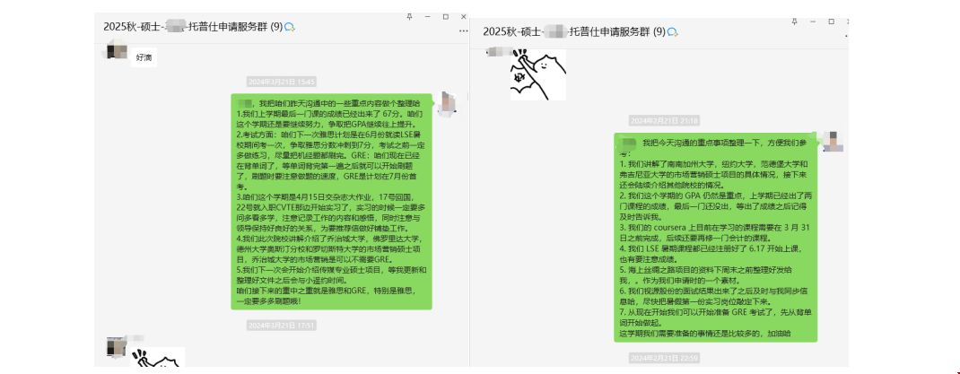Click the 2024年3月21日 17:51 timestamp
Viewport: 960px width, 374px height.
[x=282, y=325]
